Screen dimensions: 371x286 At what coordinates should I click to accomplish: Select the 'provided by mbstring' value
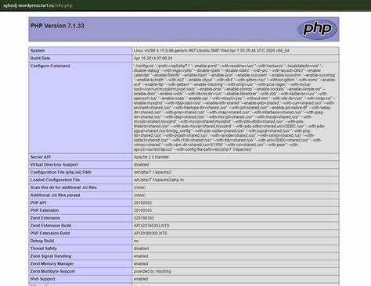tap(153, 271)
